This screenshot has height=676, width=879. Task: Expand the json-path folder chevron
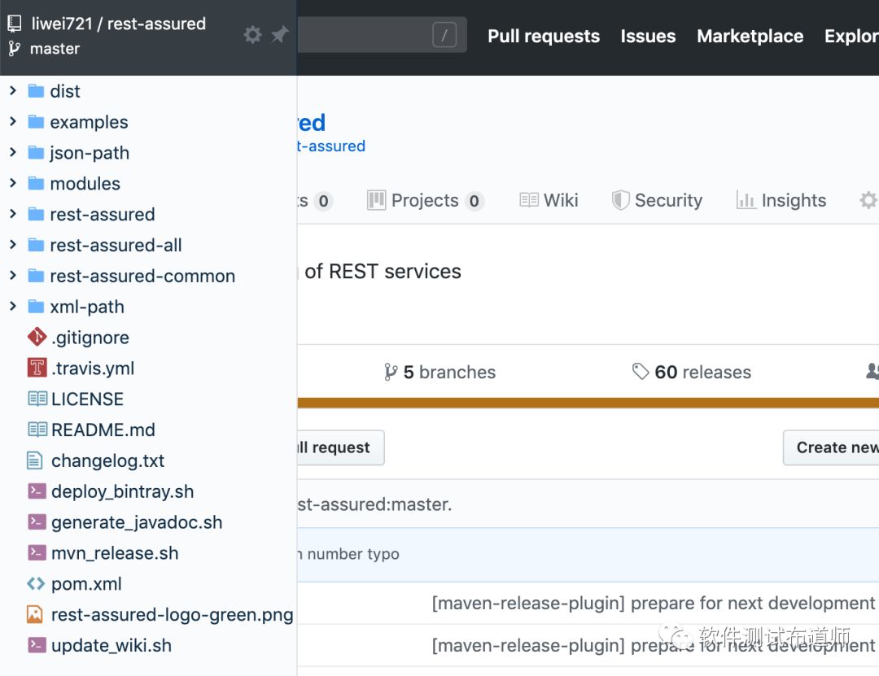pyautogui.click(x=13, y=152)
